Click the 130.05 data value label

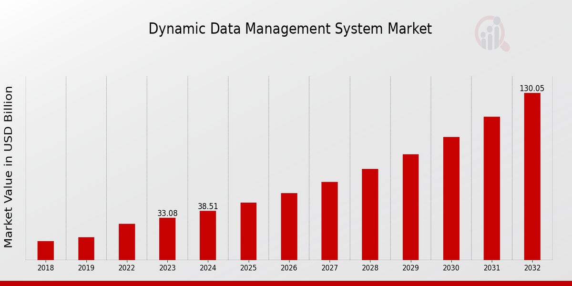(532, 89)
